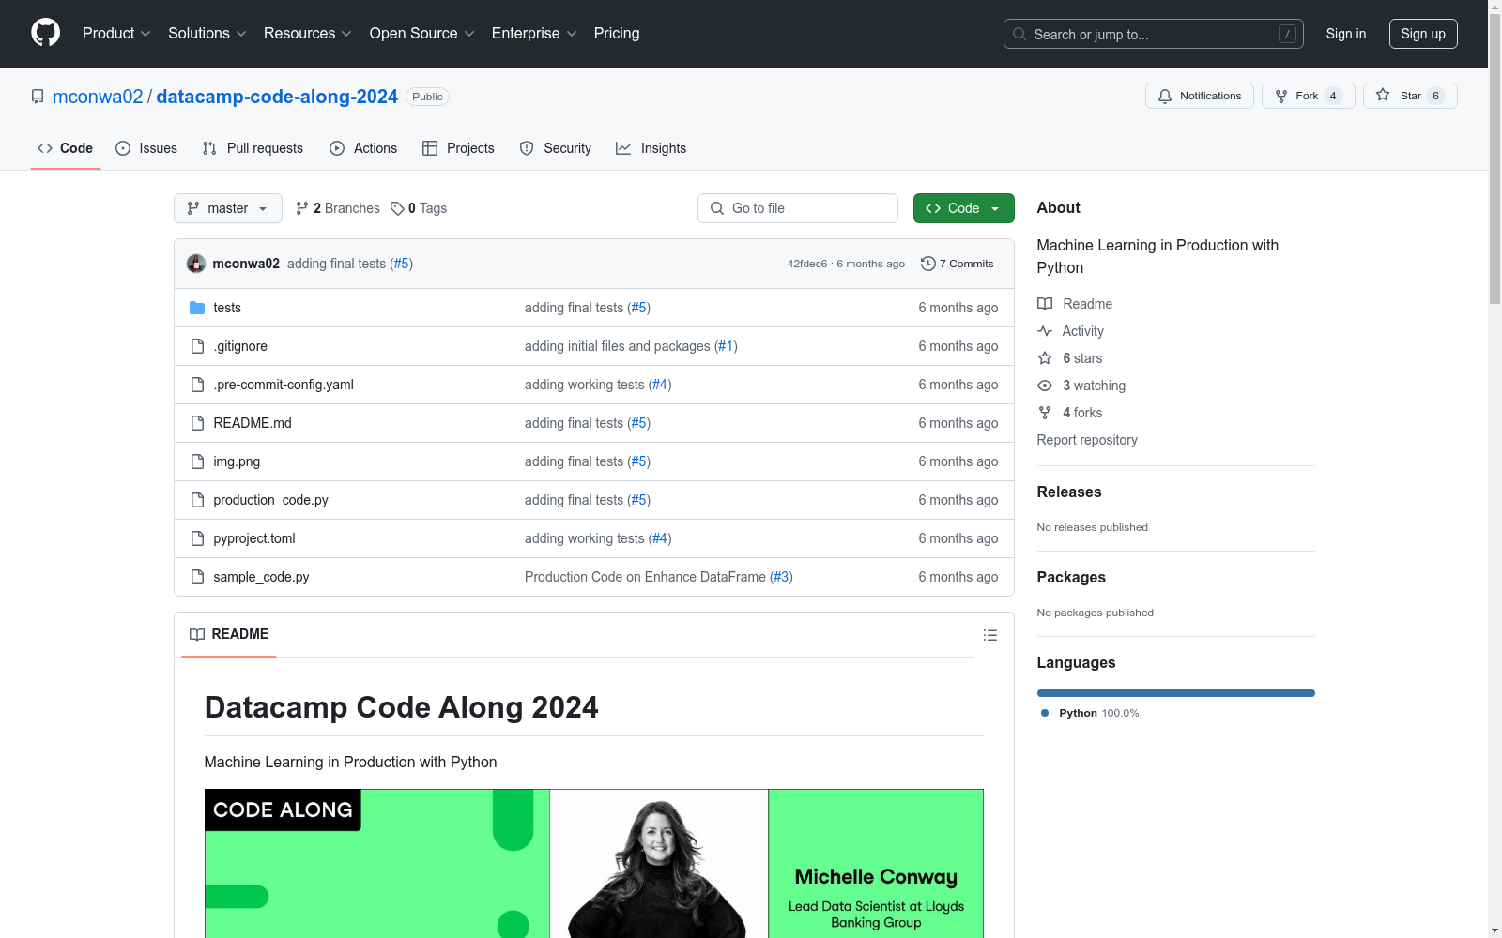The width and height of the screenshot is (1502, 938).
Task: Switch to the Projects tab
Action: point(458,148)
